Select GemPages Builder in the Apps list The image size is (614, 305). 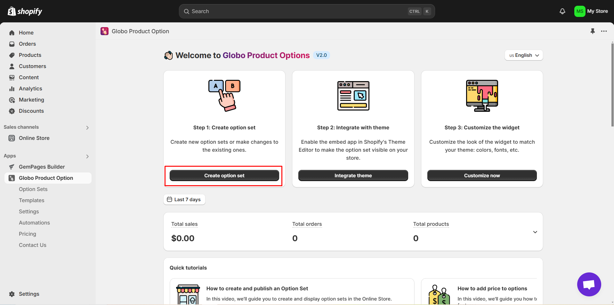coord(42,166)
